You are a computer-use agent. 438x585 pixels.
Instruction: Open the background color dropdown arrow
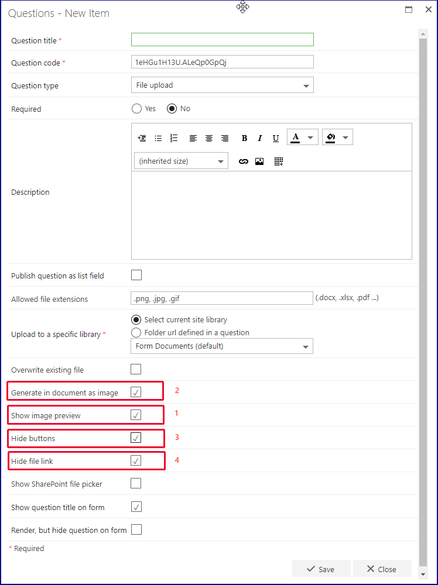345,137
